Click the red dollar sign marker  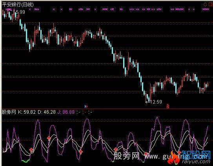[168, 106]
